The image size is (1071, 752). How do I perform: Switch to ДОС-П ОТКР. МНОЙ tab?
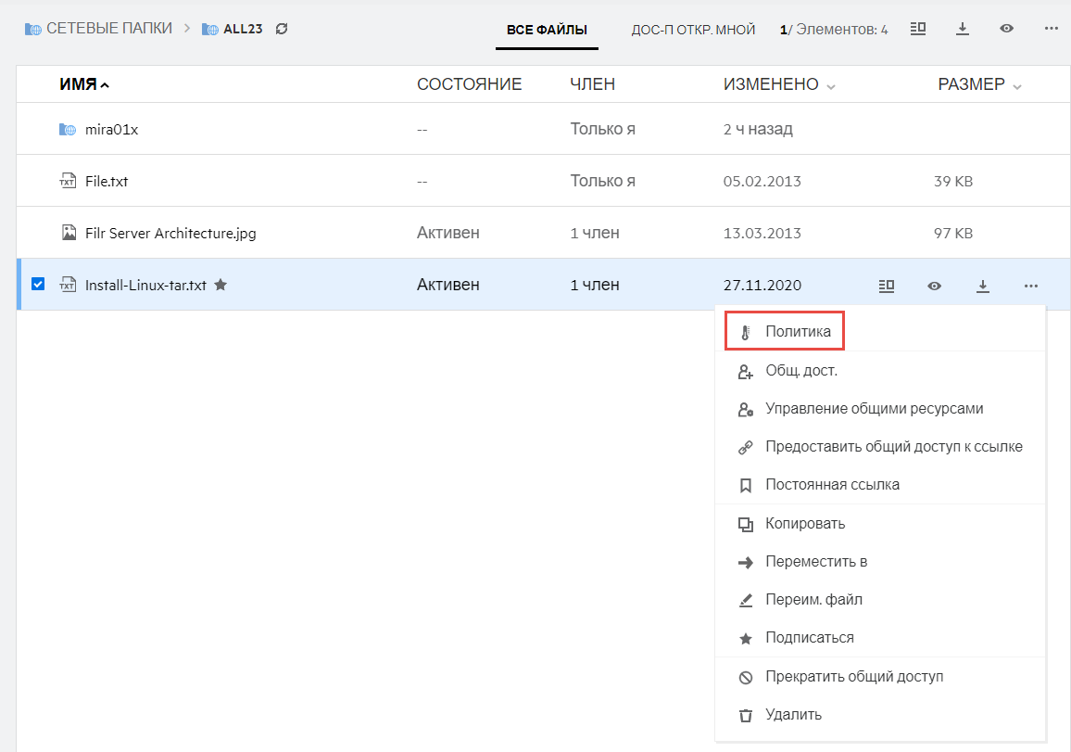pos(693,30)
